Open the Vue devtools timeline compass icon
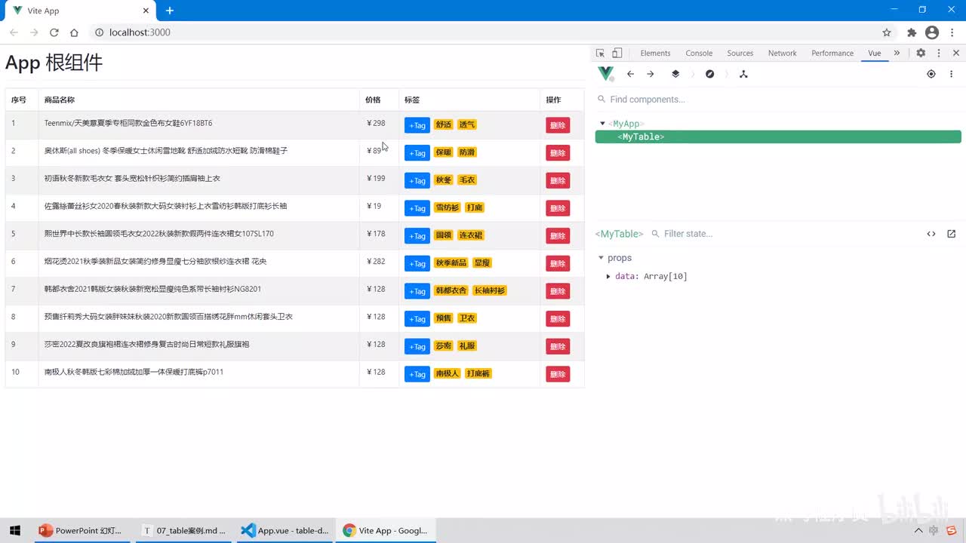966x543 pixels. [709, 74]
